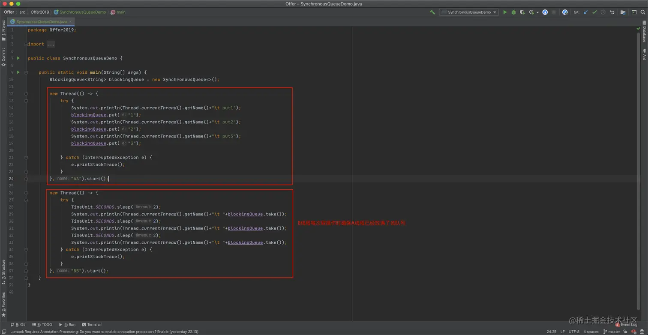Click the Offer2019 breadcrumb
Viewport: 648px width, 335px height.
tap(40, 12)
